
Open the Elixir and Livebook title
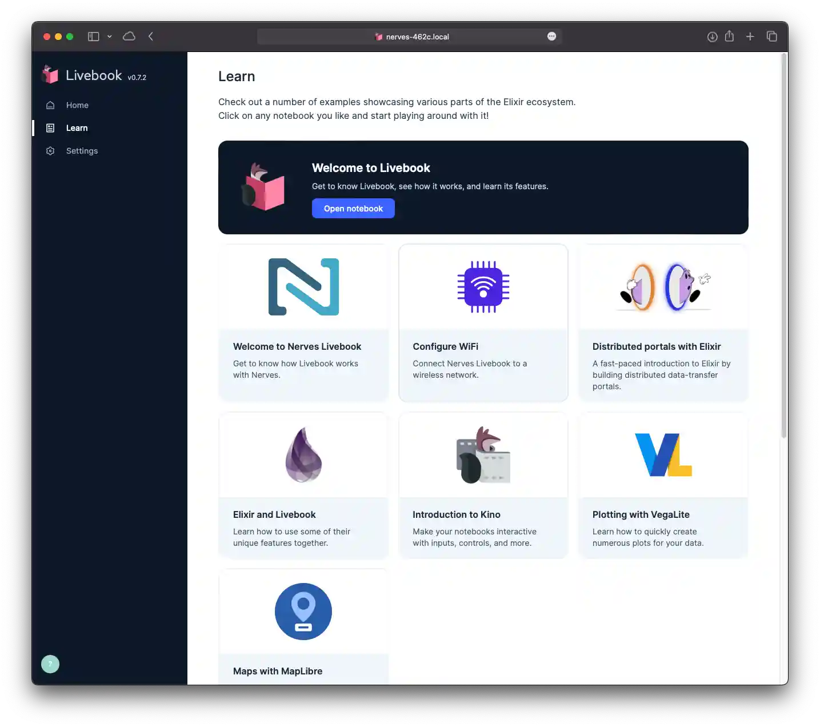tap(274, 514)
